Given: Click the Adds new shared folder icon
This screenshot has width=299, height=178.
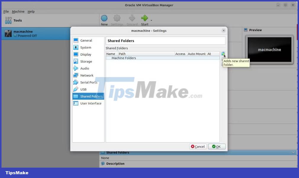Looking at the screenshot, I should point(223,54).
